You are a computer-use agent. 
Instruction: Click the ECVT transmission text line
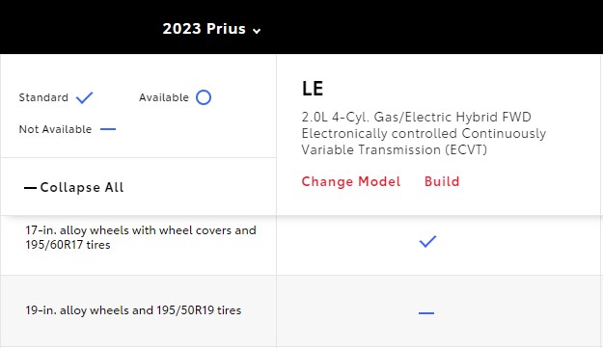[395, 149]
